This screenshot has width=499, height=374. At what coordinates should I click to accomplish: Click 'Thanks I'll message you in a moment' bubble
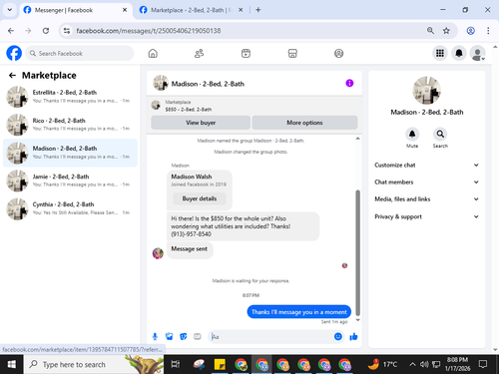tap(299, 312)
